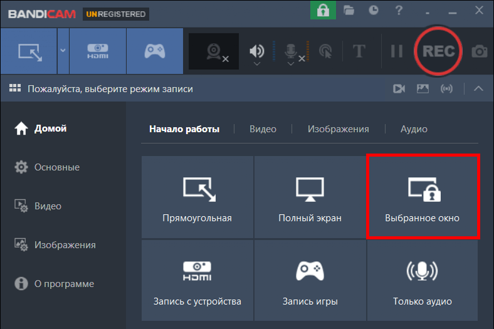The width and height of the screenshot is (494, 329).
Task: Click the green lock icon in title bar
Action: coord(323,11)
